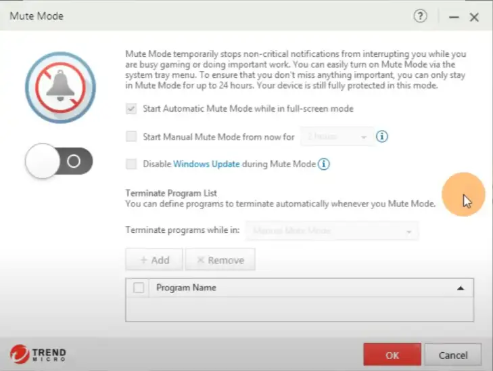This screenshot has width=493, height=371.
Task: Check Disable Windows Update during Mute Mode
Action: click(x=131, y=164)
